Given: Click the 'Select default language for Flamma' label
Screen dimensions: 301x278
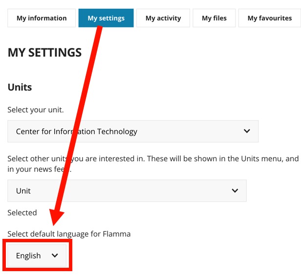Looking at the screenshot, I should click(69, 234).
